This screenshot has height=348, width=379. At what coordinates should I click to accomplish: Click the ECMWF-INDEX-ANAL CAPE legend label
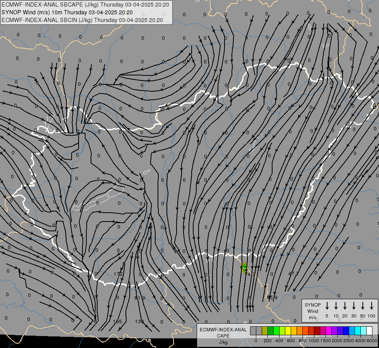pos(223,333)
